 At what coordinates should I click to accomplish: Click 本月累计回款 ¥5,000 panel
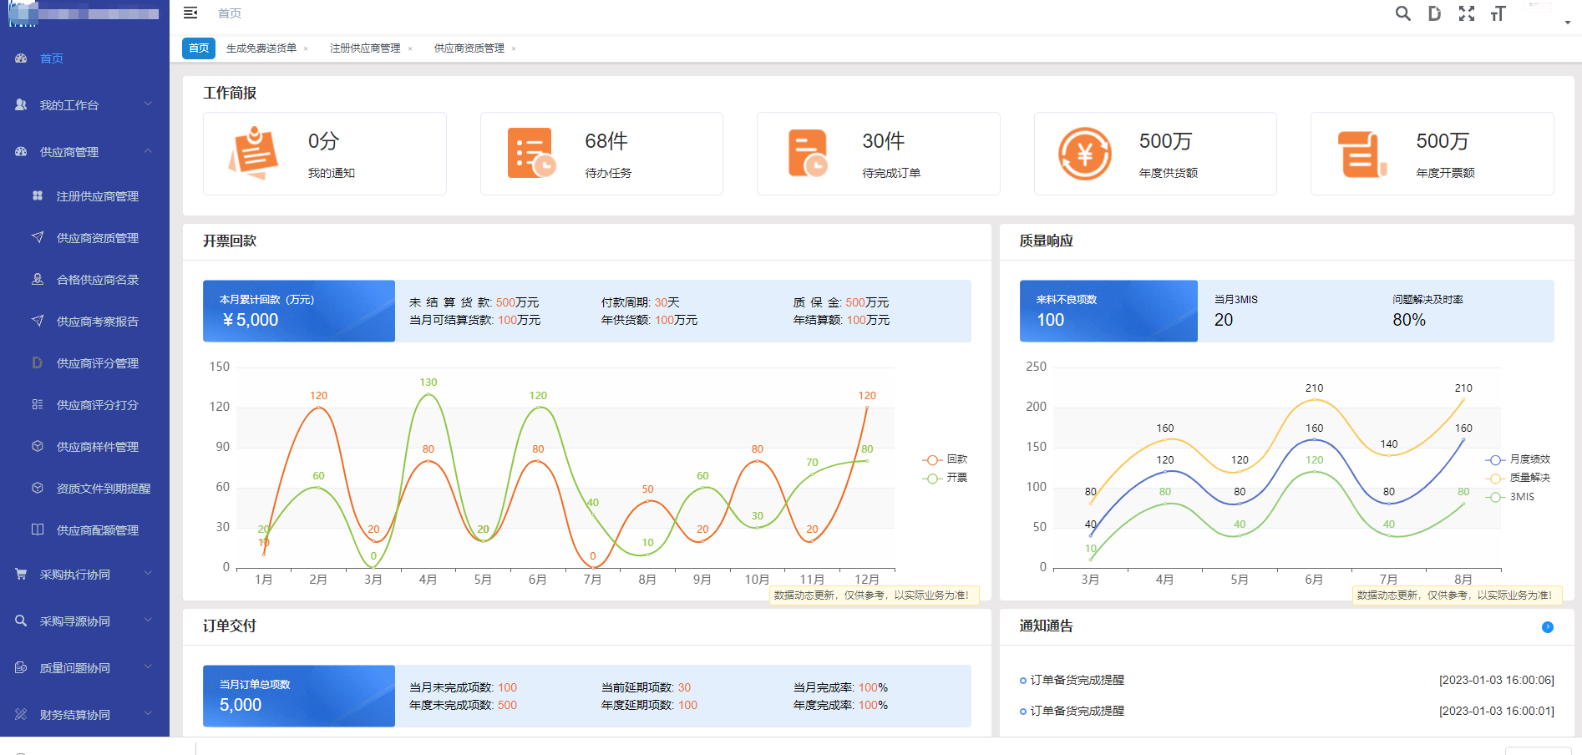[x=299, y=311]
